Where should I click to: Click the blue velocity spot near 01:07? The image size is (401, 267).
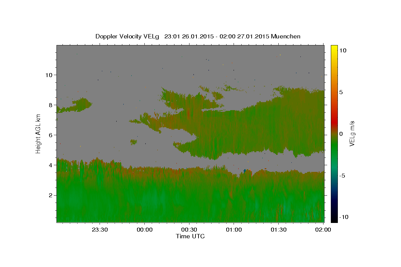245,171
